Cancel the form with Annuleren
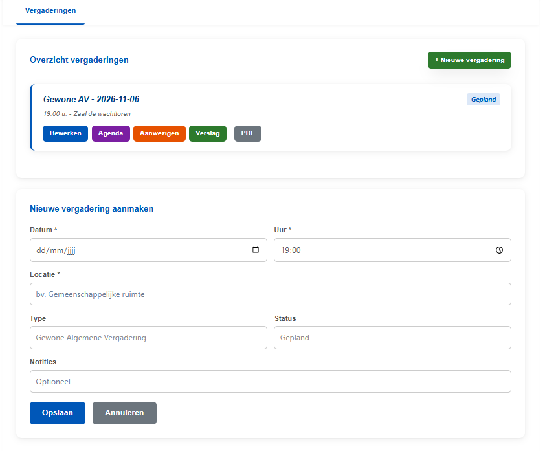The height and width of the screenshot is (451, 545). [124, 413]
